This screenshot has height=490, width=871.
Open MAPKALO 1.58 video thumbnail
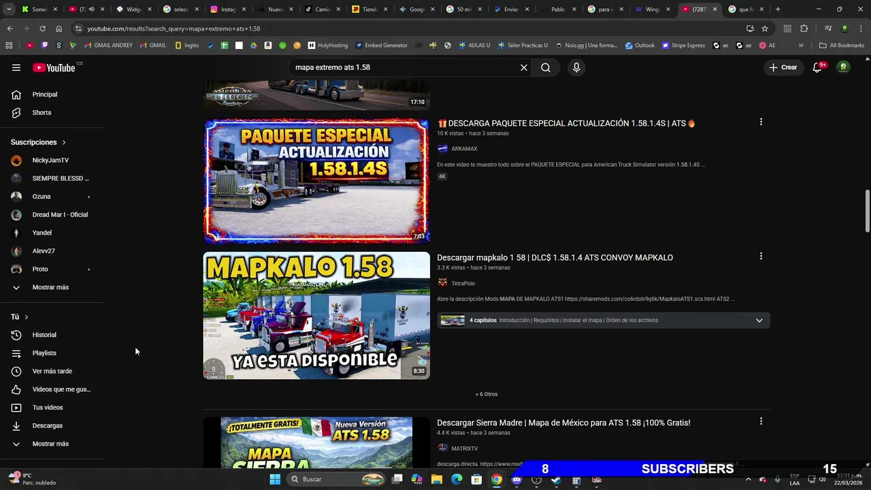pyautogui.click(x=316, y=316)
